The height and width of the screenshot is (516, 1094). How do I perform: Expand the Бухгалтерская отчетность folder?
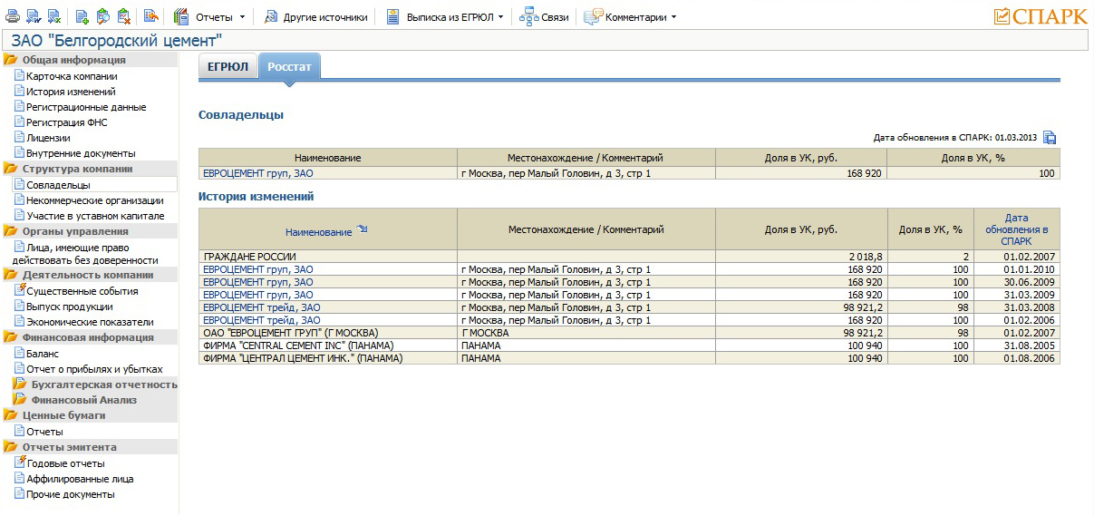pyautogui.click(x=20, y=385)
